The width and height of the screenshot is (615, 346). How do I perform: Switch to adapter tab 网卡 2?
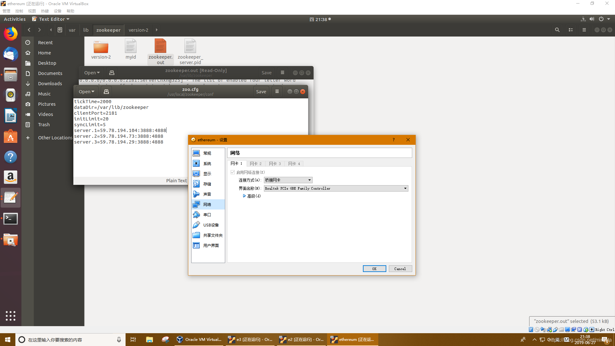[x=256, y=164]
